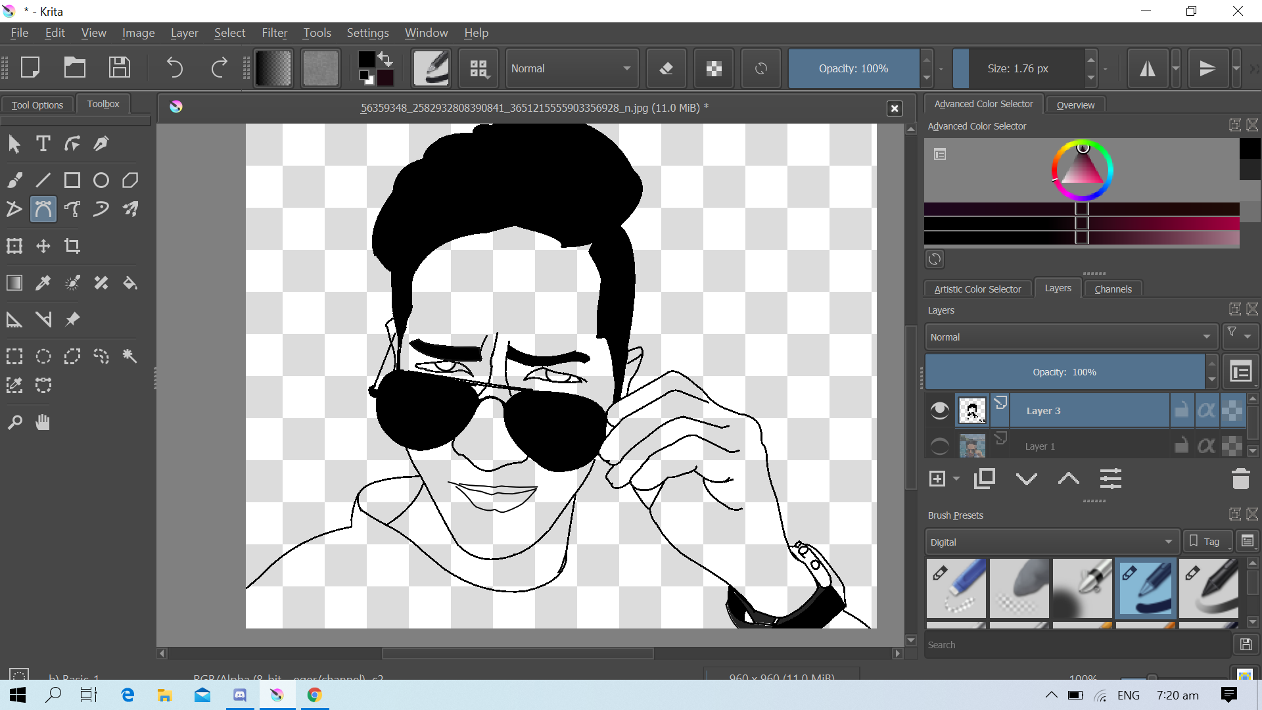1262x710 pixels.
Task: Open the Filter menu
Action: (x=274, y=32)
